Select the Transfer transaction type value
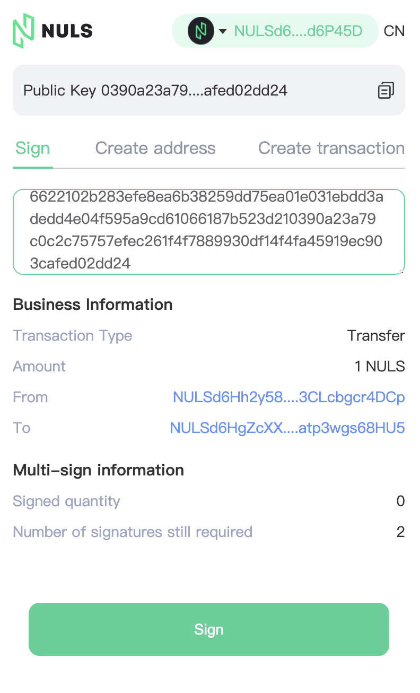 [376, 336]
